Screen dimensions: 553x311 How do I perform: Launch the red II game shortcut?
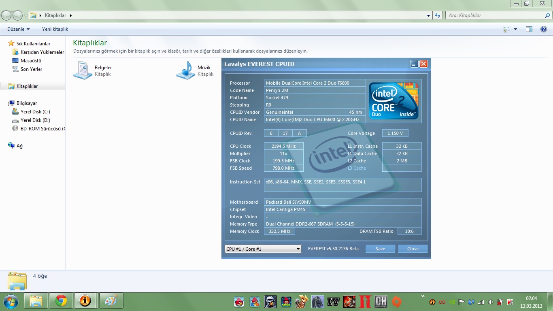tap(365, 301)
